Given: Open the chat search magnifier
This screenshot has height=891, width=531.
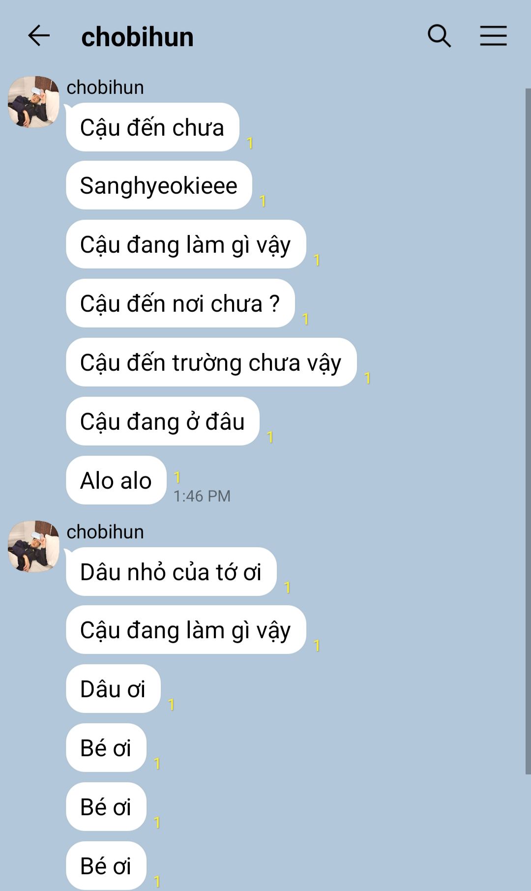Looking at the screenshot, I should pos(439,36).
